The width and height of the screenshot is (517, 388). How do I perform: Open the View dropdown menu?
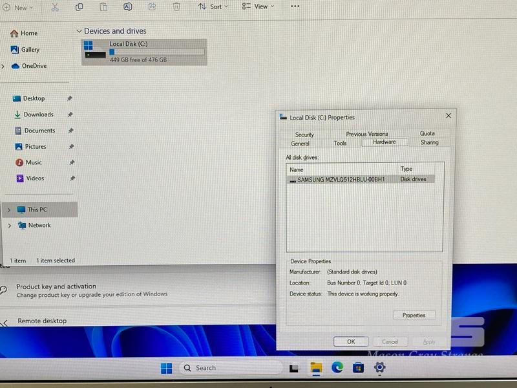click(x=258, y=6)
